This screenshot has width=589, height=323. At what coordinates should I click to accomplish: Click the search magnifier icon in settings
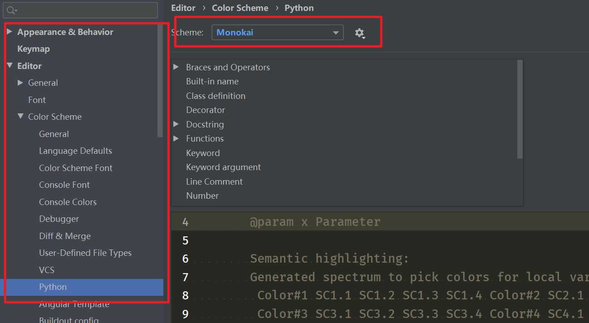pos(12,10)
